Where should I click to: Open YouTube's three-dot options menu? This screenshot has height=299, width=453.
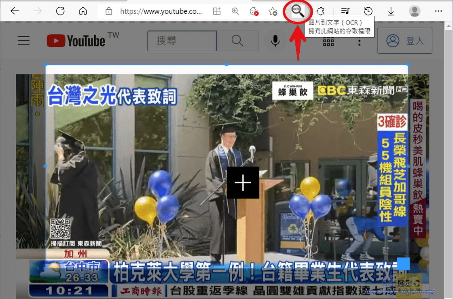pyautogui.click(x=359, y=42)
